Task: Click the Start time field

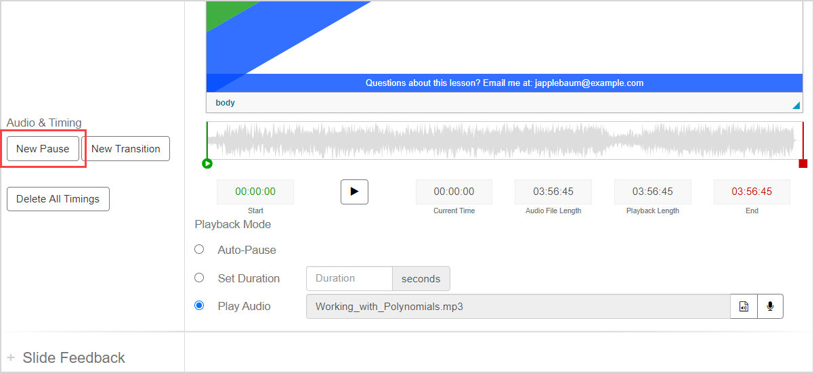Action: [x=255, y=192]
